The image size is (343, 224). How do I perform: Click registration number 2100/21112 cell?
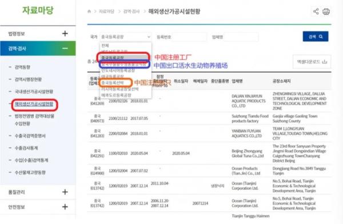118,118
